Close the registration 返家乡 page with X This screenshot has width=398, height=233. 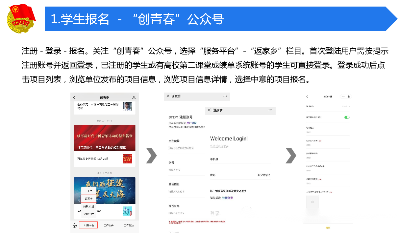(168, 96)
